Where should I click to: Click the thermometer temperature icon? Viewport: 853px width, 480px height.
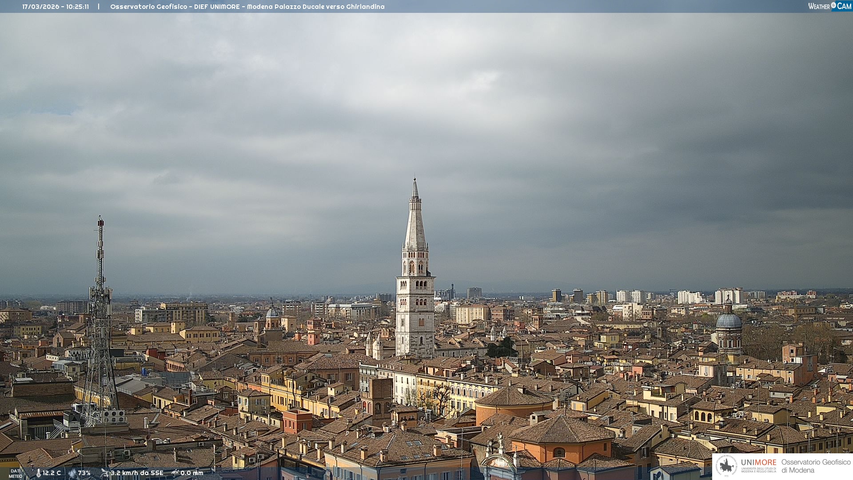pyautogui.click(x=38, y=473)
